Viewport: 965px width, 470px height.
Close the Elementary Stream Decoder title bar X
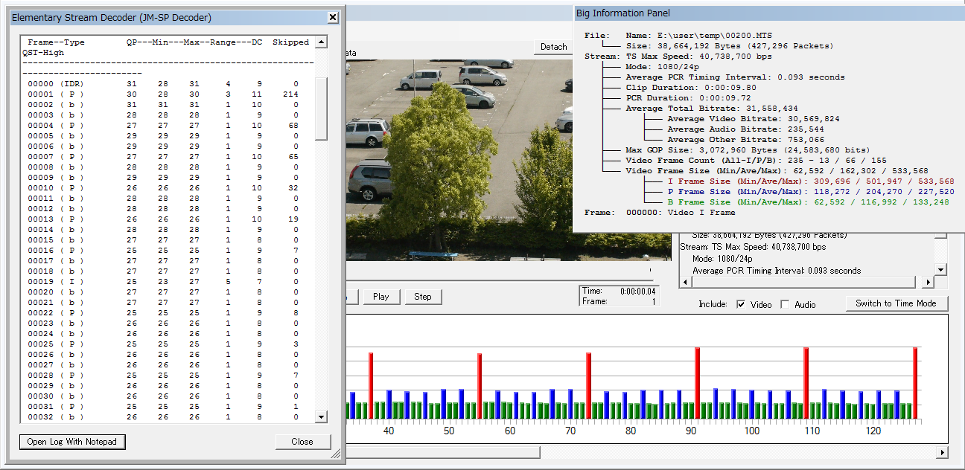333,17
